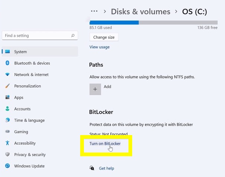Click the Accounts person icon
225x177 pixels.
coord(7,109)
